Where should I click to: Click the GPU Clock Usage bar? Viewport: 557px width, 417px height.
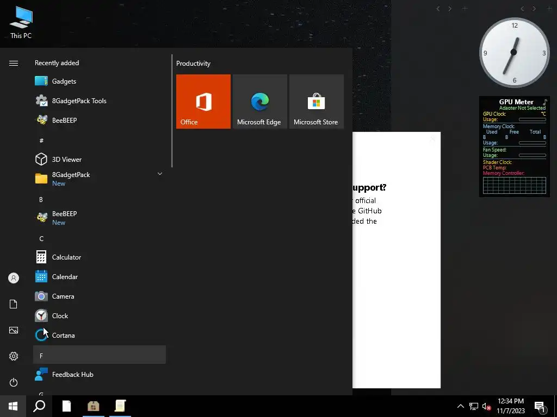coord(532,119)
